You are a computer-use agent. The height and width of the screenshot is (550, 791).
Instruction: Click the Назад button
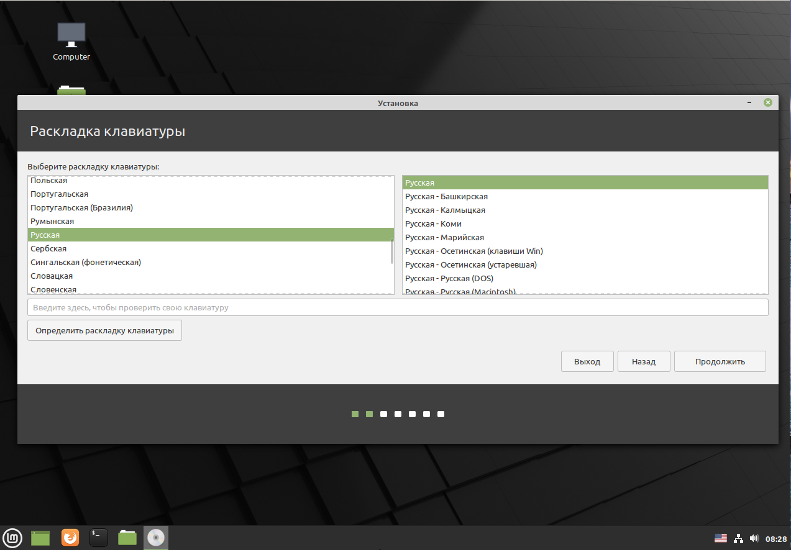(x=644, y=361)
